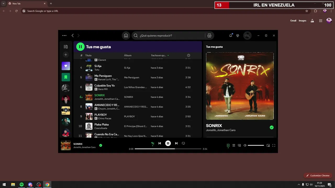335x188 pixels.
Task: Toggle liked checkmark in Now Playing panel
Action: tap(272, 127)
